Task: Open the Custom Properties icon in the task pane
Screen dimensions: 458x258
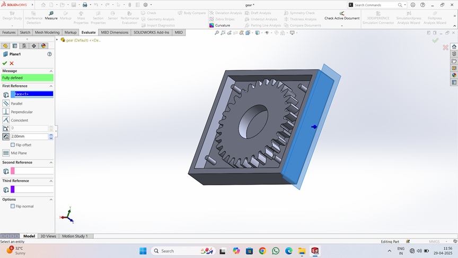Action: click(454, 82)
